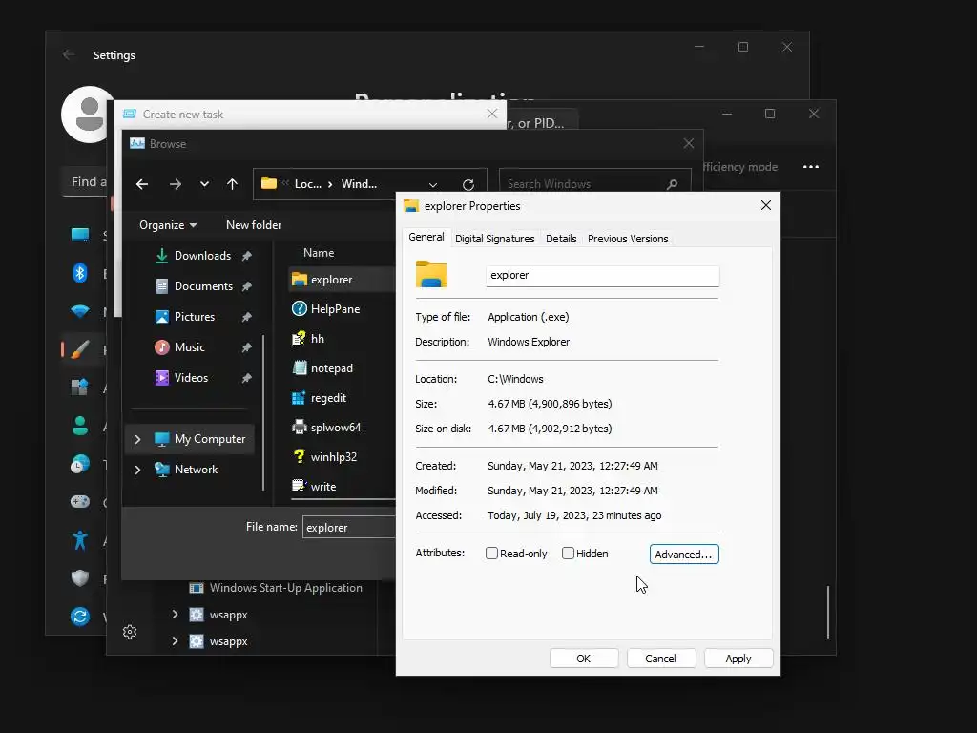Click the Name column header
977x733 pixels.
click(319, 252)
